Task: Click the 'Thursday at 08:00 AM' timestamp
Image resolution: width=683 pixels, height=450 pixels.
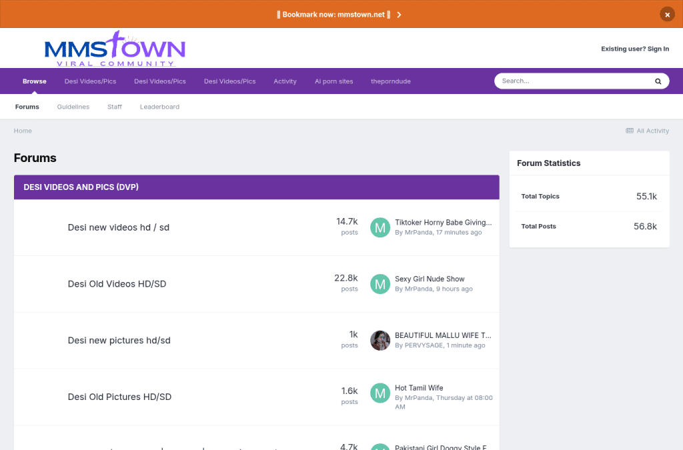Action: [x=444, y=402]
